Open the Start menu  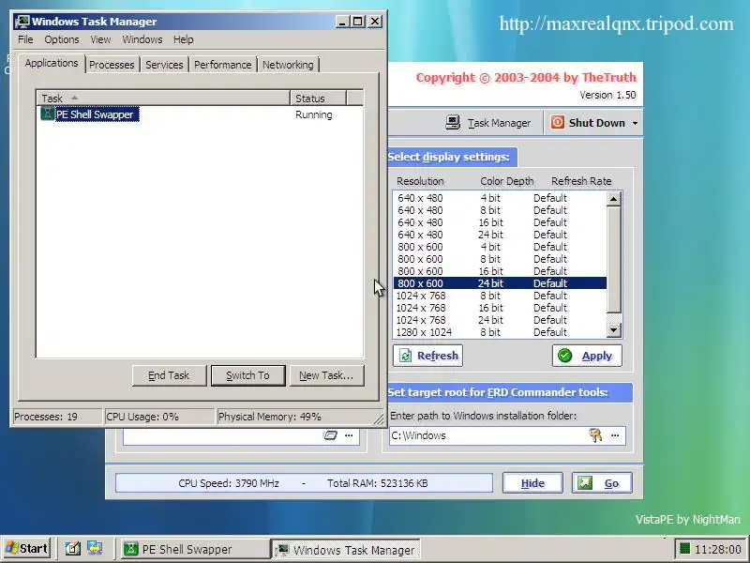(x=26, y=549)
